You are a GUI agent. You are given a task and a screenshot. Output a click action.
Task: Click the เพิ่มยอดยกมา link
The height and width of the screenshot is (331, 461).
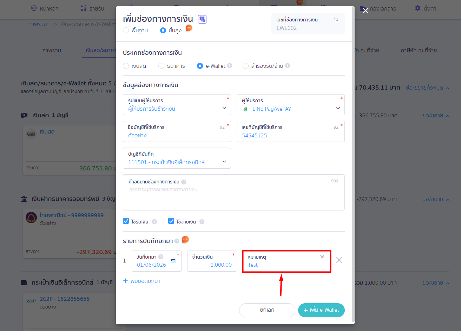pyautogui.click(x=142, y=281)
